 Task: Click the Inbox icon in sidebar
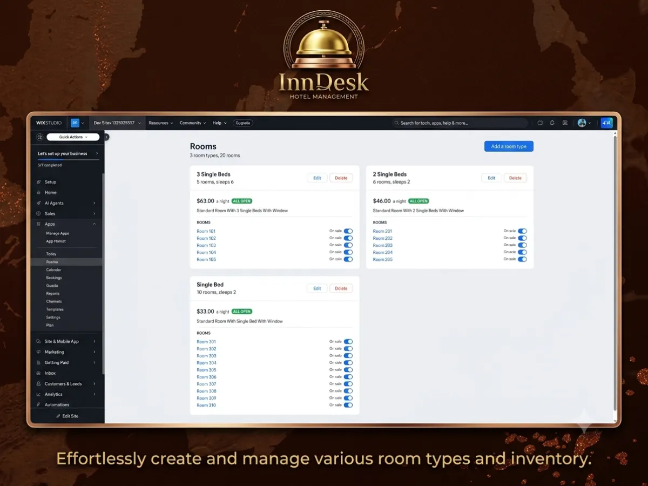click(x=38, y=373)
